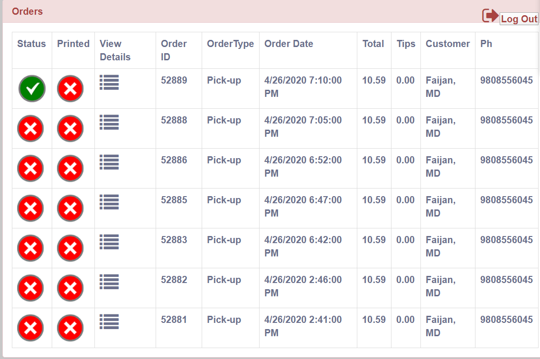
Task: Toggle status icon for order 52881
Action: click(31, 328)
